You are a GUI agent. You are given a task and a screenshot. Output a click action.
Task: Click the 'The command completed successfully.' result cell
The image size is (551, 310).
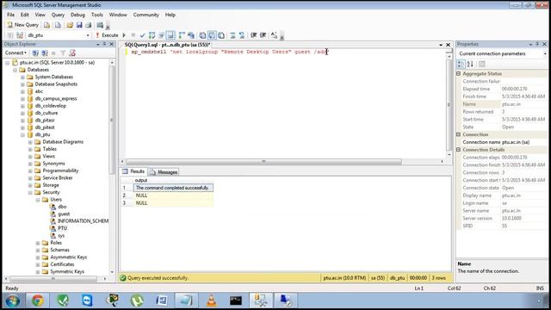[173, 188]
